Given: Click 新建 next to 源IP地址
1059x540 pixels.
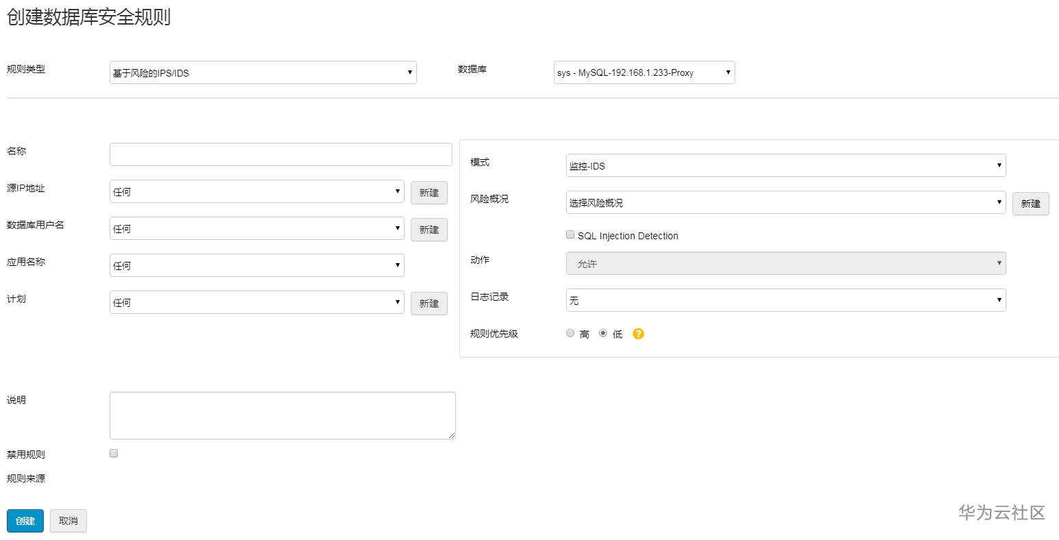Looking at the screenshot, I should pos(429,193).
